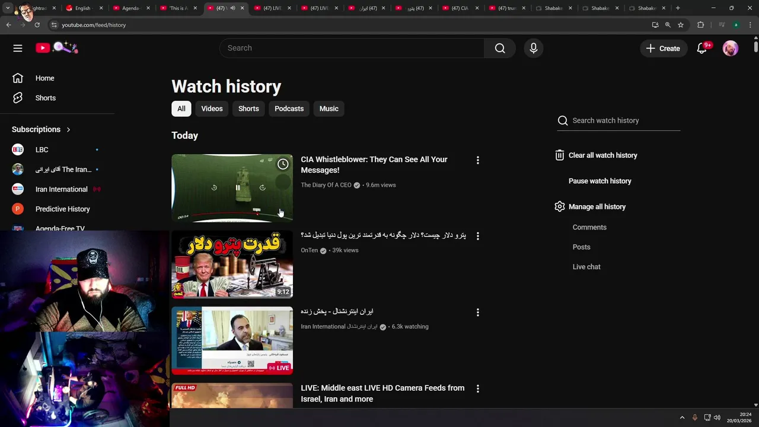759x427 pixels.
Task: Reload the page with browser refresh button
Action: (x=37, y=25)
